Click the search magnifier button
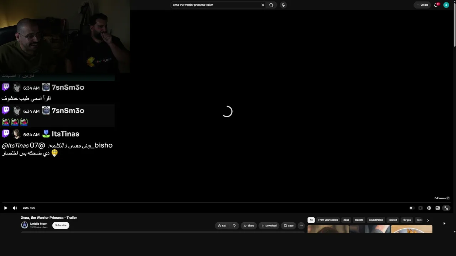 pyautogui.click(x=271, y=5)
